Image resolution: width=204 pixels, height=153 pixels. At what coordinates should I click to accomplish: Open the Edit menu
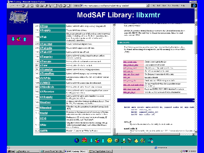(158, 6)
